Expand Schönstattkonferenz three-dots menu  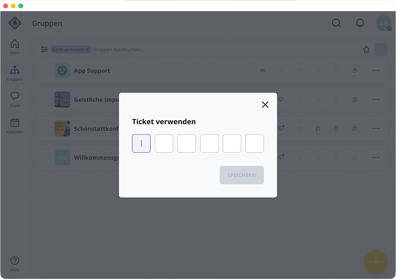click(x=376, y=129)
